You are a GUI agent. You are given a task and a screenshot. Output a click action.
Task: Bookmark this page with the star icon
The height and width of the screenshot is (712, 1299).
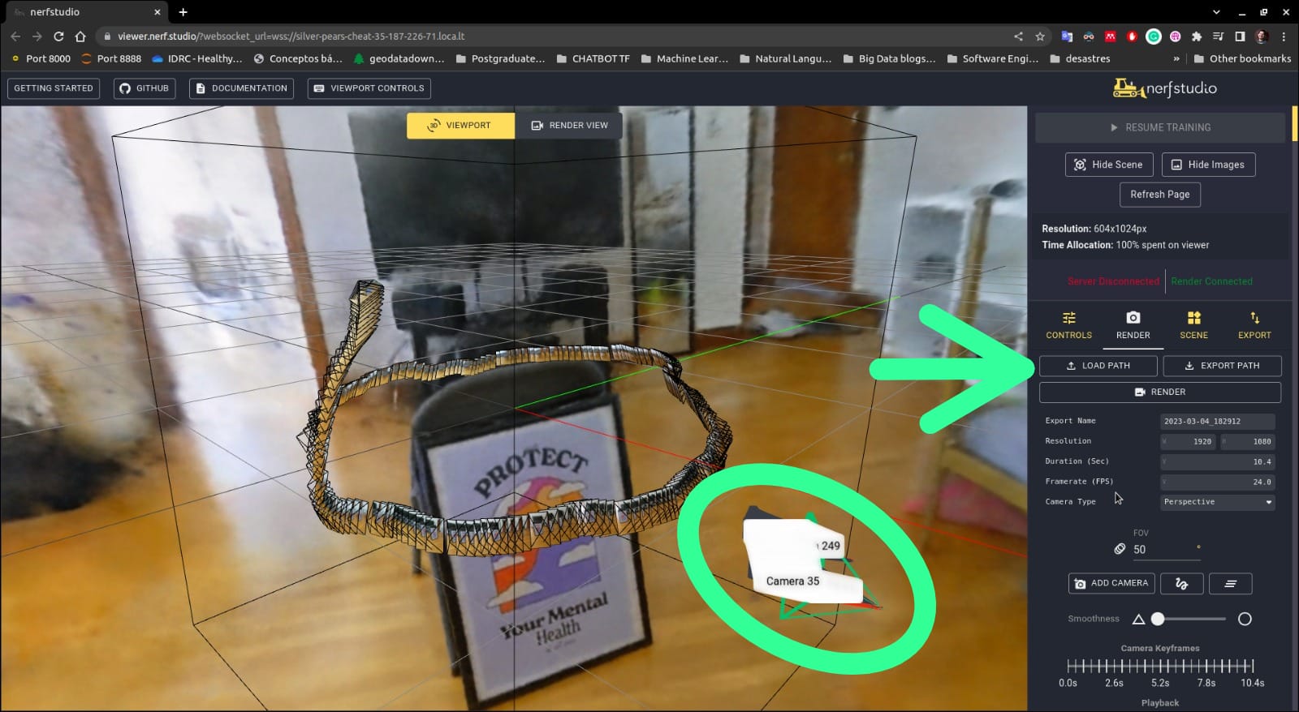[1040, 36]
